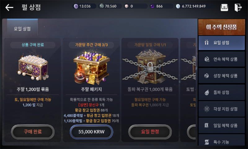
Task: Tap the white pearl currency icon
Action: pyautogui.click(x=126, y=6)
